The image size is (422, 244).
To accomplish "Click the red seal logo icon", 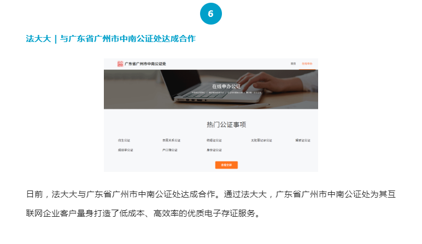I will pyautogui.click(x=120, y=64).
